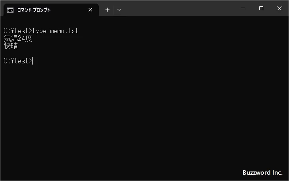289x181 pixels.
Task: Click the Buzzword Inc. watermark text
Action: click(x=262, y=173)
